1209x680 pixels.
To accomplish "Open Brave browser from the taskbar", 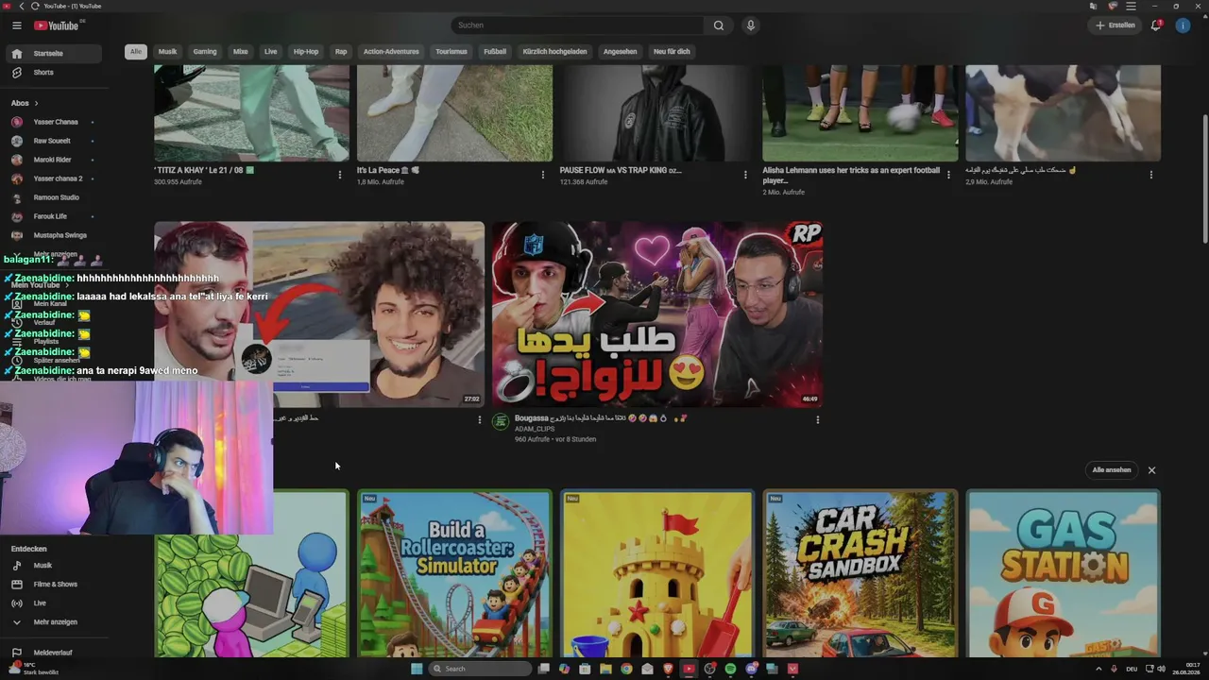I will click(x=668, y=669).
